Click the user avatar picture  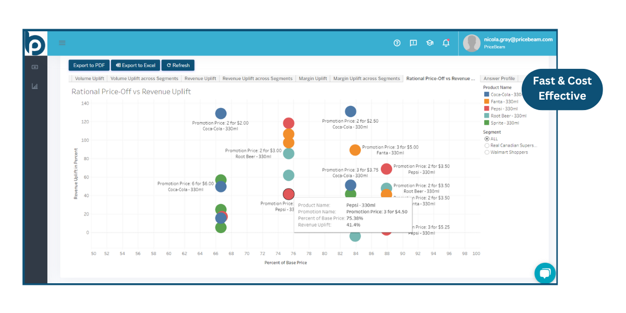pyautogui.click(x=472, y=43)
